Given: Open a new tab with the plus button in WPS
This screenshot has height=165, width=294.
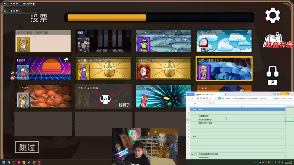Looking at the screenshot, I should click(226, 95).
